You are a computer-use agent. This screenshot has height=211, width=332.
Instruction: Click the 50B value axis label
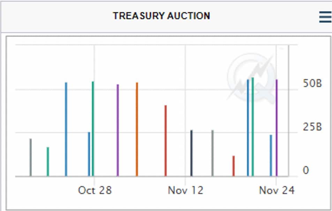[311, 84]
